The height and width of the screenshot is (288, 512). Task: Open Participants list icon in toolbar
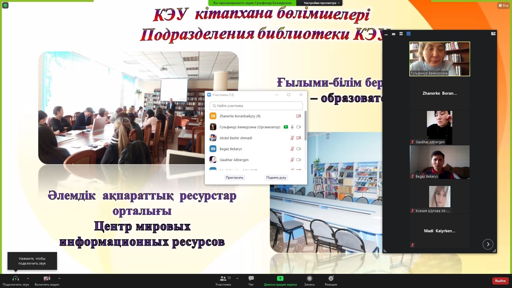[223, 279]
